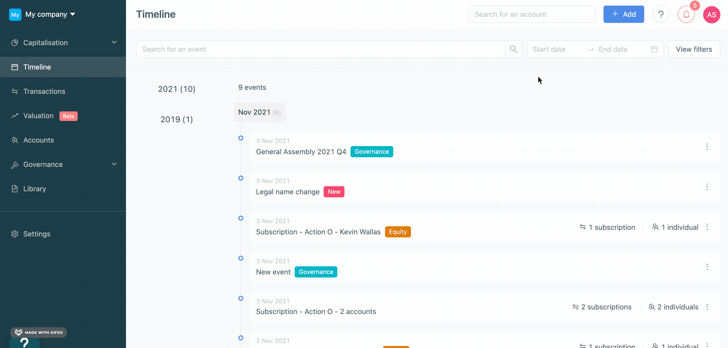Open the View filters panel
This screenshot has width=728, height=348.
coord(694,49)
